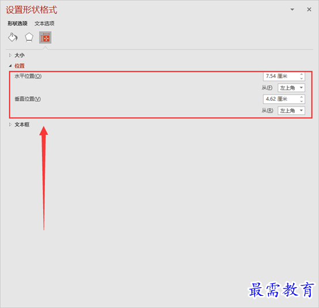
Task: Open the Fill & Line paint bucket tab
Action: click(13, 37)
